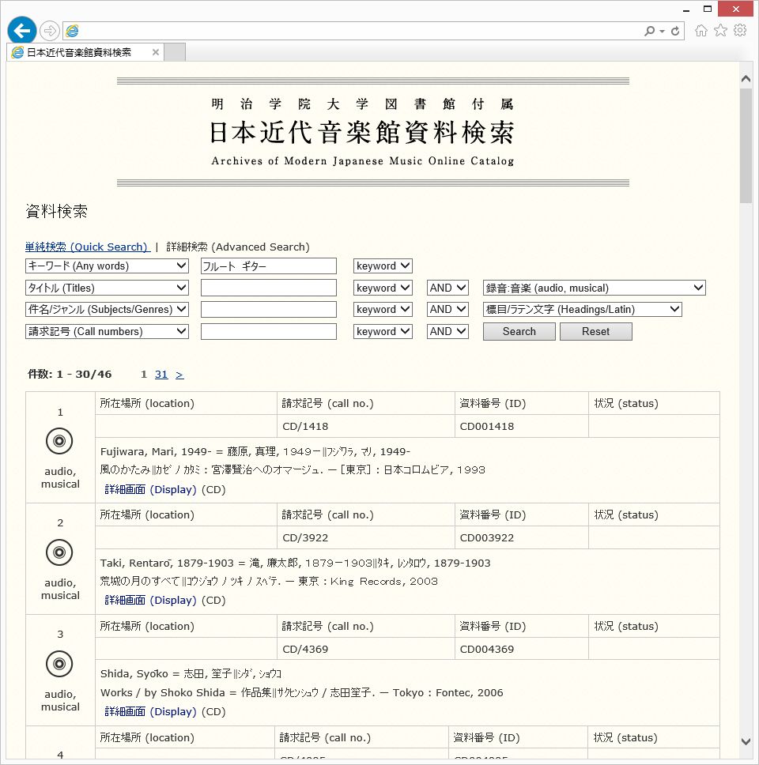Screen dimensions: 759x765
Task: Open the blank new tab button
Action: (x=175, y=53)
